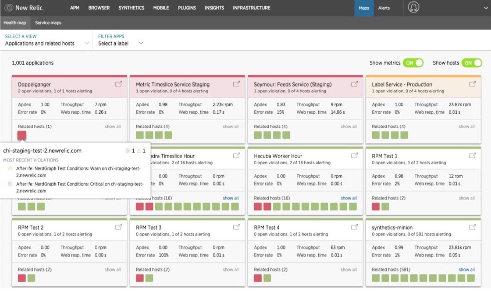Open synthetics-minion external link icon

click(473, 227)
